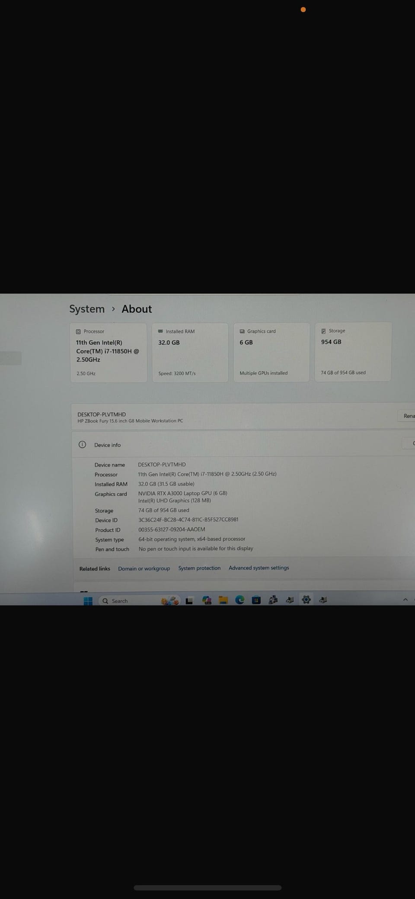Screen dimensions: 415x899
Task: Launch Microsoft Edge from the taskbar
Action: pyautogui.click(x=239, y=600)
